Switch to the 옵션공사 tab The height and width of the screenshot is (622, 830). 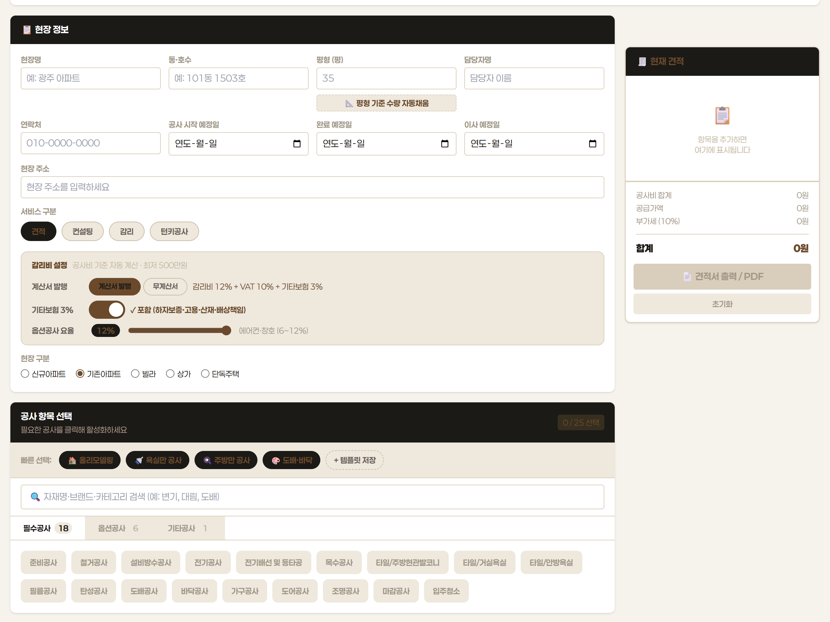pos(118,528)
